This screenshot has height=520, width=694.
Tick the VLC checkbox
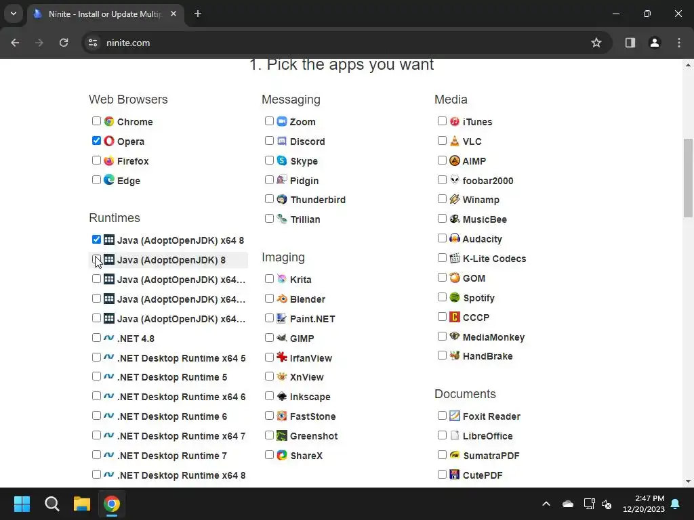[442, 141]
